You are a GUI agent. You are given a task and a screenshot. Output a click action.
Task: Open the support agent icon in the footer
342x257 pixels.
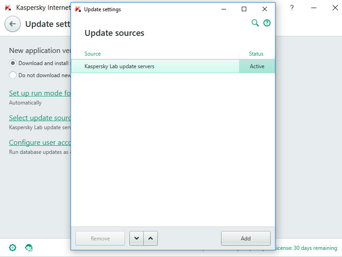pos(29,248)
